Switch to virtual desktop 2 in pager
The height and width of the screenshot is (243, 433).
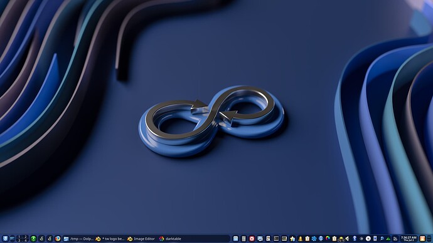click(25, 237)
